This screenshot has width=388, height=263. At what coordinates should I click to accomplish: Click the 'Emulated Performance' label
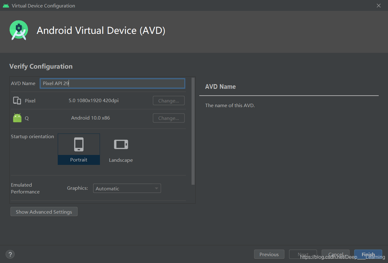click(x=25, y=188)
